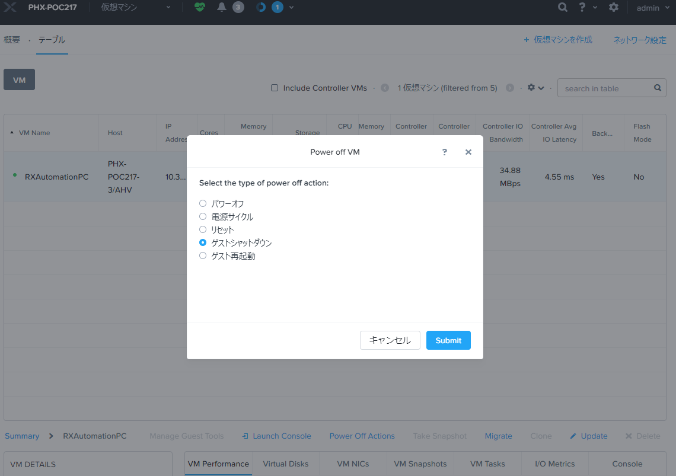Switch to the 概要 tab
The height and width of the screenshot is (476, 676).
tap(12, 40)
